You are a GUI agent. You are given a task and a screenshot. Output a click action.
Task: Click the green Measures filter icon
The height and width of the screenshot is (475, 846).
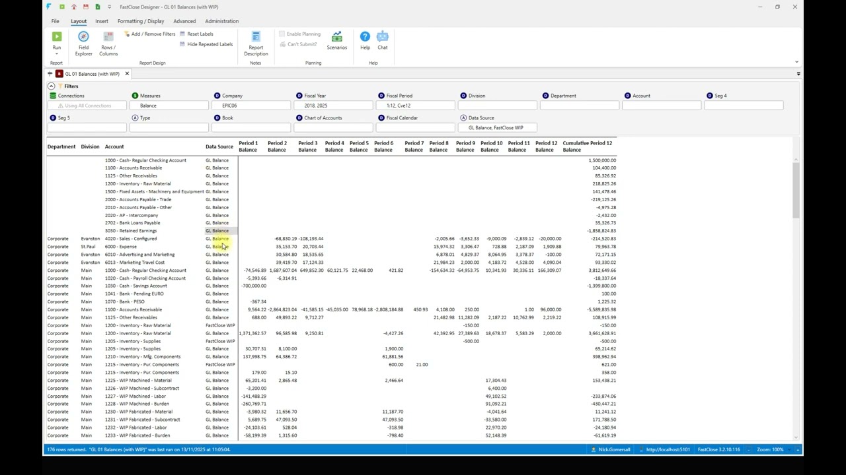(135, 96)
